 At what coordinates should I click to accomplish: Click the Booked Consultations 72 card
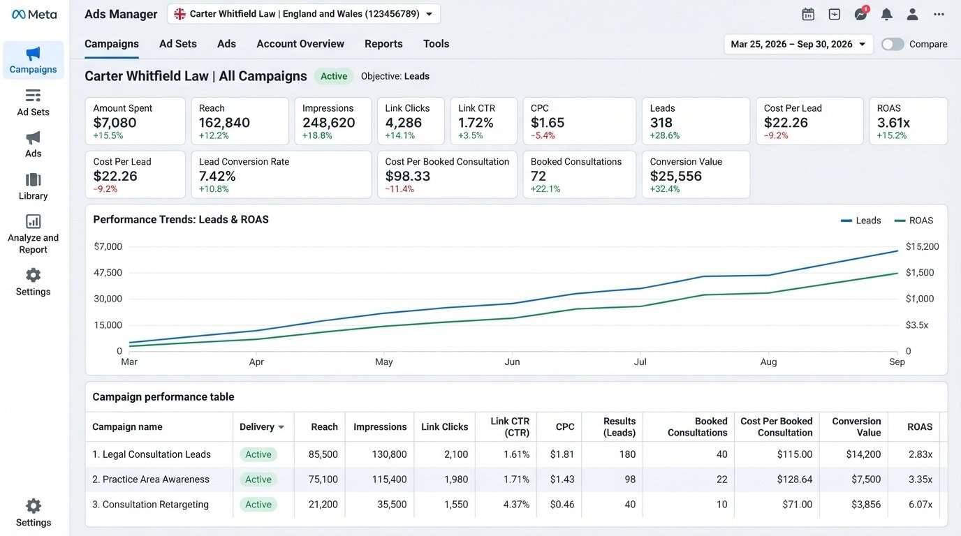click(x=579, y=174)
